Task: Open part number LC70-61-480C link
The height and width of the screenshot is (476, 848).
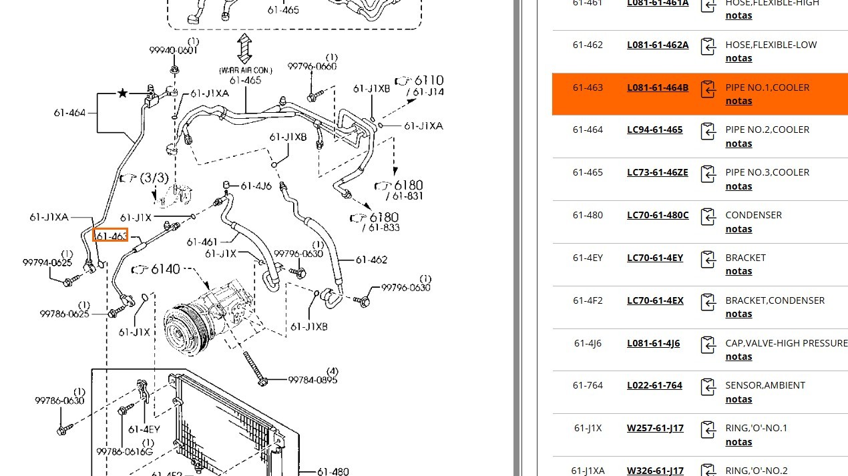Action: pos(658,215)
